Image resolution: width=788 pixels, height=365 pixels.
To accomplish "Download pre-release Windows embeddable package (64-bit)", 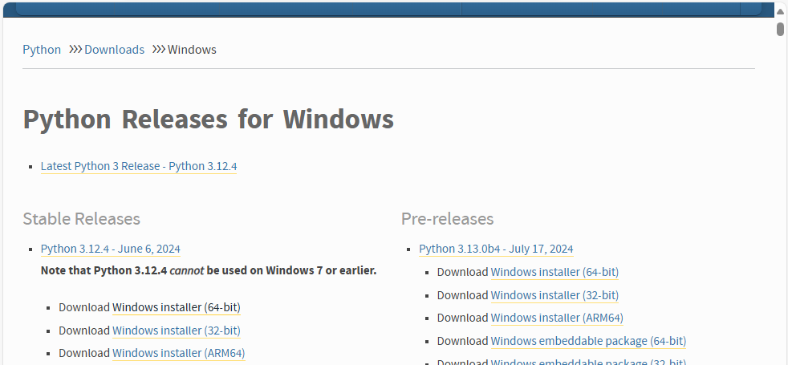I will (x=588, y=341).
